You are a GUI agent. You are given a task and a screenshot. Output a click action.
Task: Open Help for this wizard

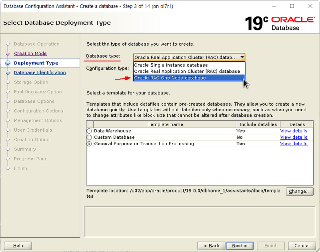[18, 246]
